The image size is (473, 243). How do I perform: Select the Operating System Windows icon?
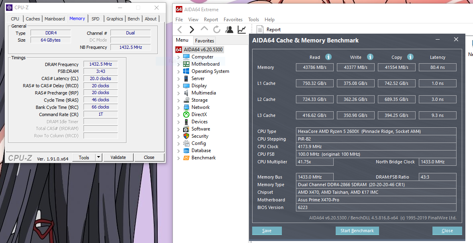[186, 71]
